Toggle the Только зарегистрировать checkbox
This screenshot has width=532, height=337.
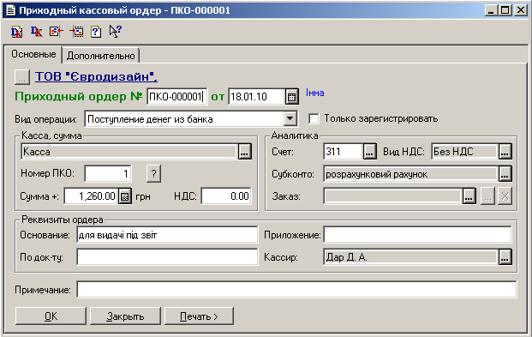pos(314,119)
